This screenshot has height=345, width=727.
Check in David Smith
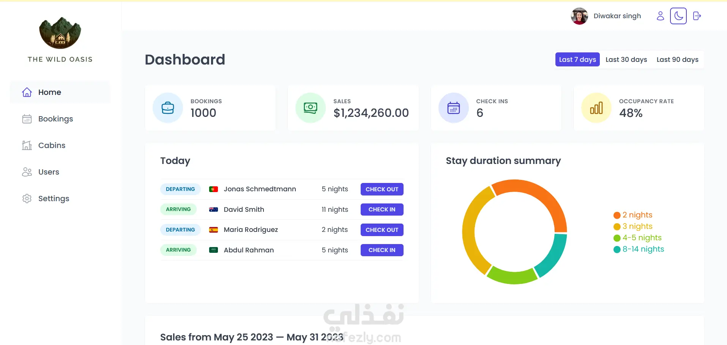click(x=382, y=210)
